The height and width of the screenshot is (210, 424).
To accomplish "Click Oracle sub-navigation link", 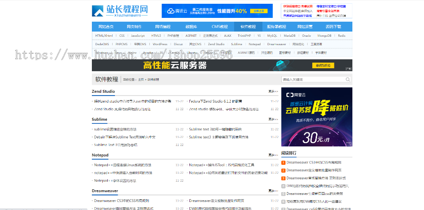I will click(306, 36).
